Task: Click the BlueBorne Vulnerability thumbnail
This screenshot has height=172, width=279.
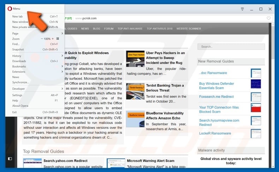Action: pos(135,119)
